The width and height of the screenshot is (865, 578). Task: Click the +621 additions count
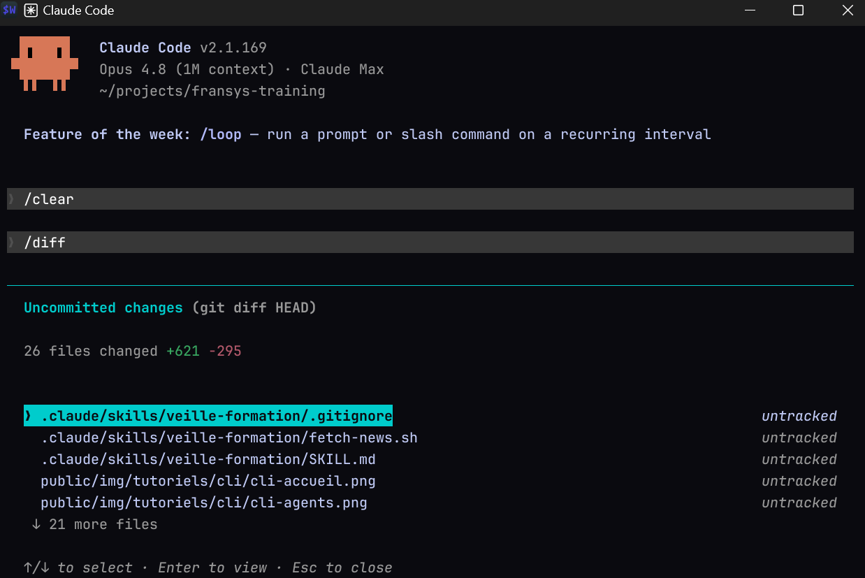pos(183,351)
